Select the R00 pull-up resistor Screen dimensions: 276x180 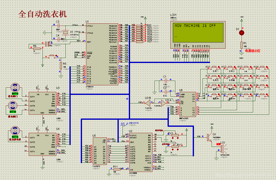tap(139, 26)
